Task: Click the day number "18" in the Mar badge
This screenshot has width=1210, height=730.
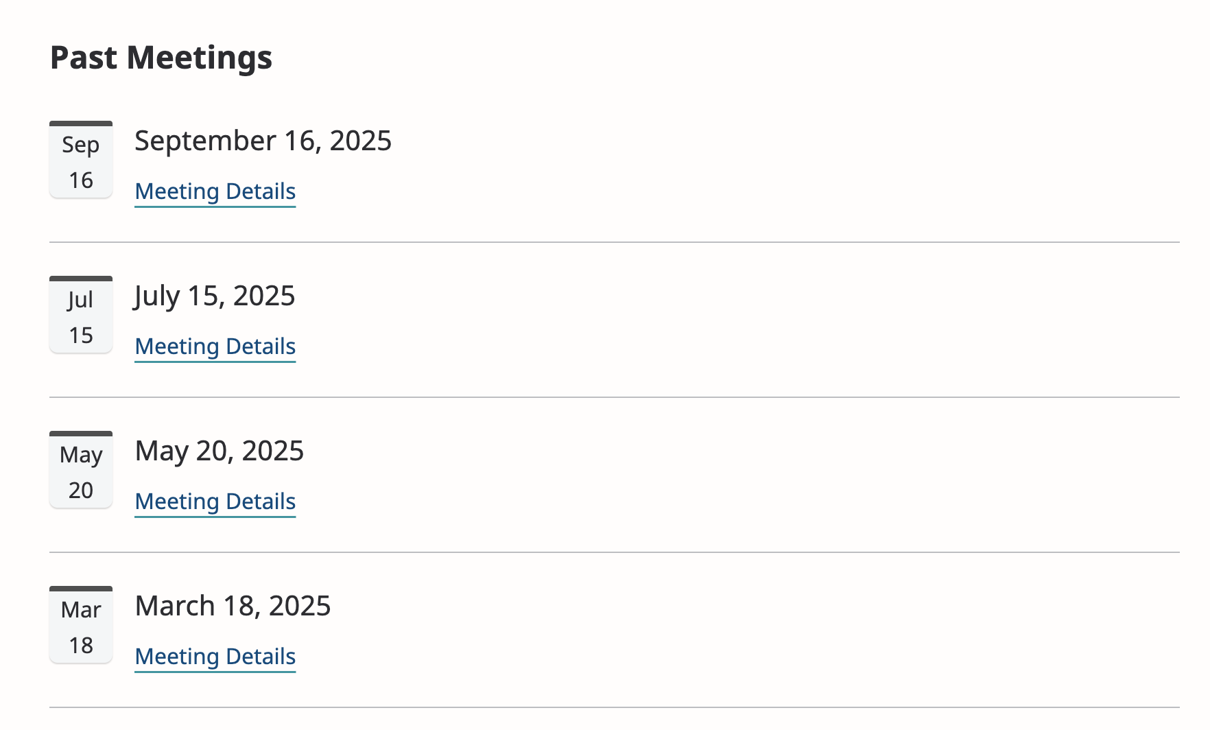Action: pyautogui.click(x=81, y=646)
